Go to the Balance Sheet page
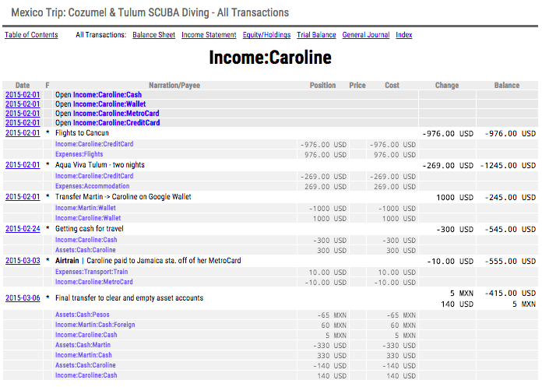The width and height of the screenshot is (542, 387). 154,35
